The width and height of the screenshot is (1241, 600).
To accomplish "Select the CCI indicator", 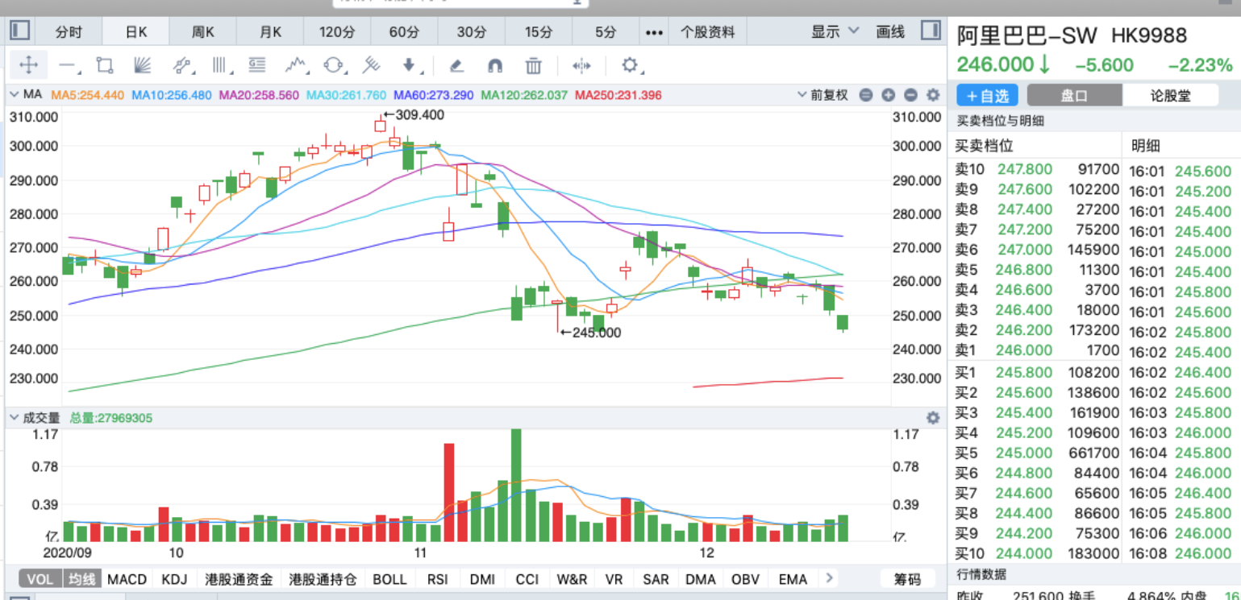I will point(527,579).
